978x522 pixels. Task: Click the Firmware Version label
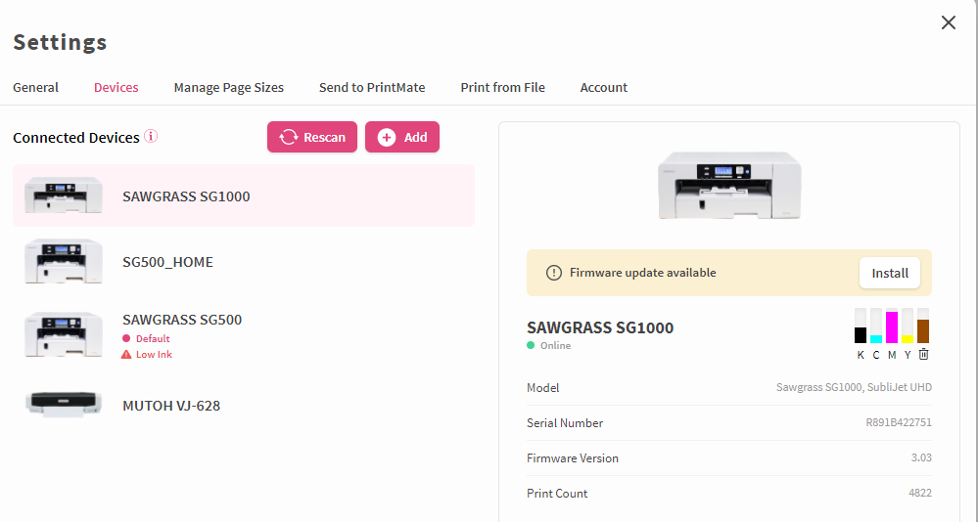click(x=573, y=457)
